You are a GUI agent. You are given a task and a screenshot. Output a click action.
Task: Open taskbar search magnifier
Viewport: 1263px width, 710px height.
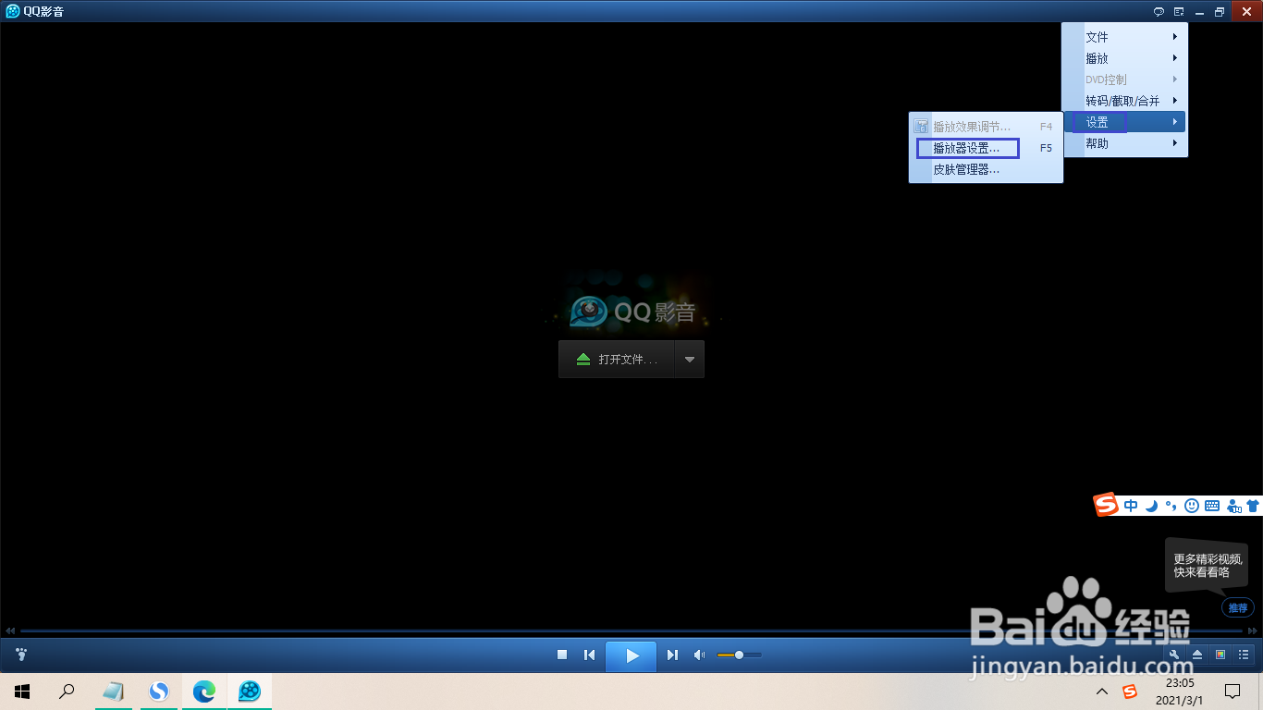pos(67,691)
